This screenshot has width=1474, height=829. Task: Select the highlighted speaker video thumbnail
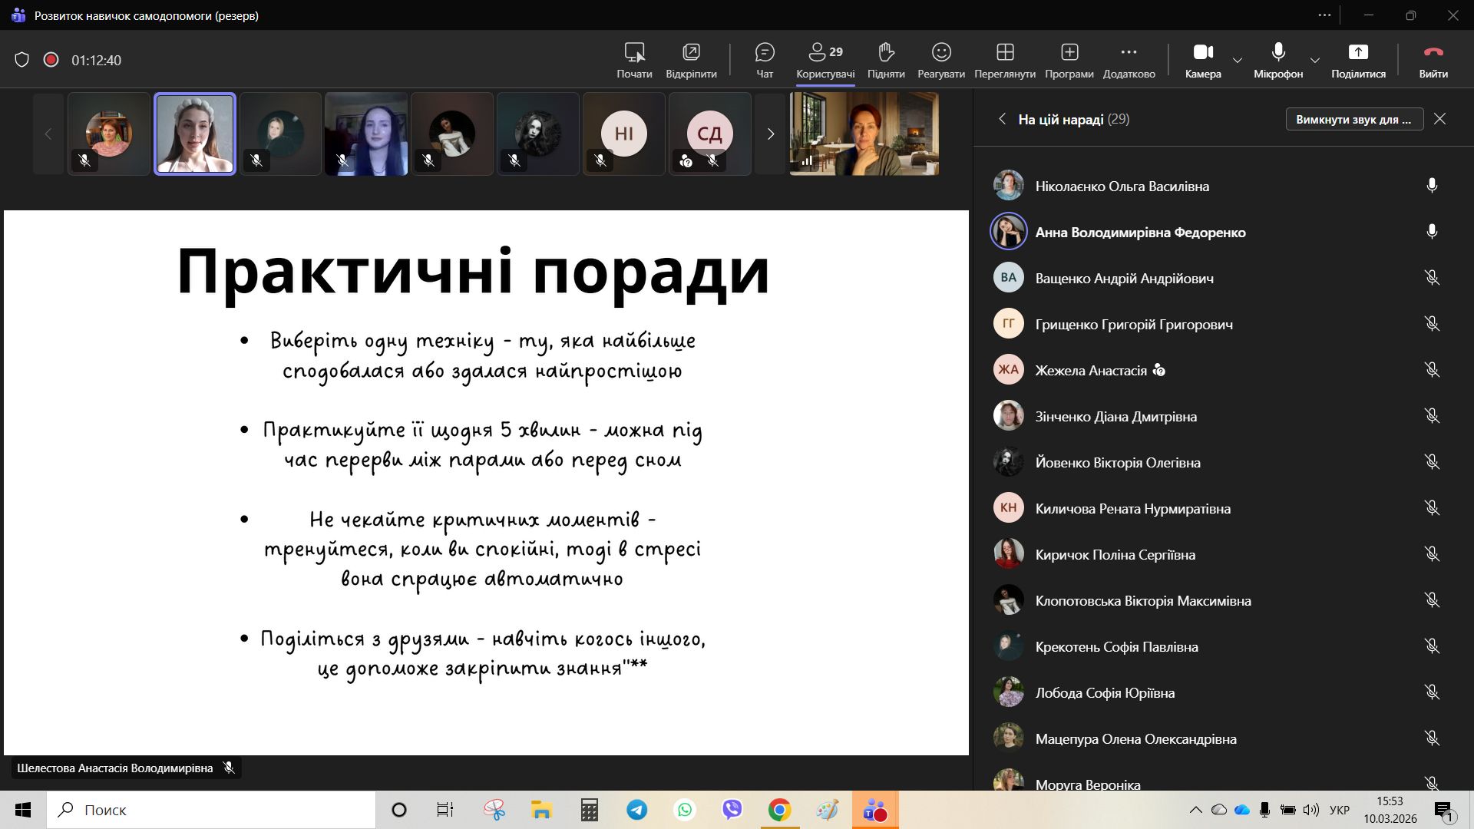(x=195, y=134)
